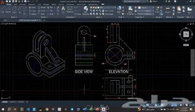This screenshot has height=112, width=195.
Task: Add a new drawing tab with plus
Action: tap(44, 20)
